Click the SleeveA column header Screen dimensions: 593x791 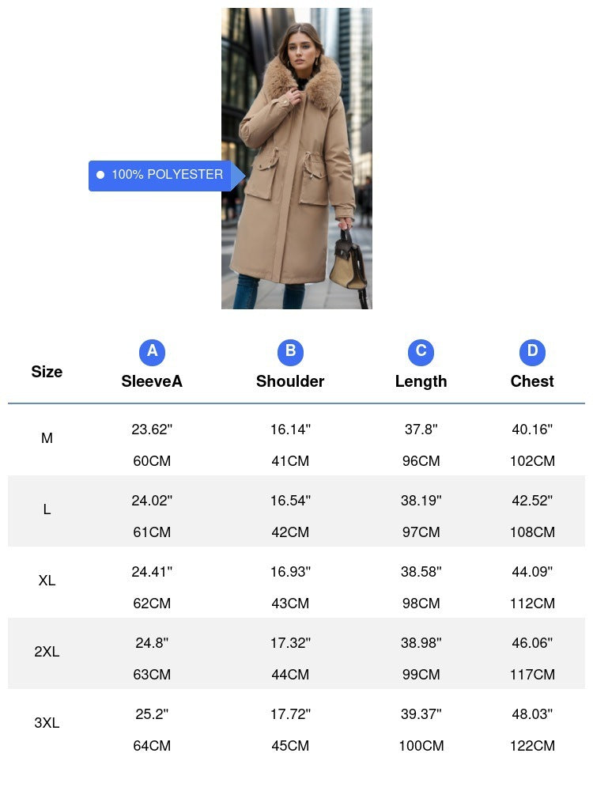152,381
